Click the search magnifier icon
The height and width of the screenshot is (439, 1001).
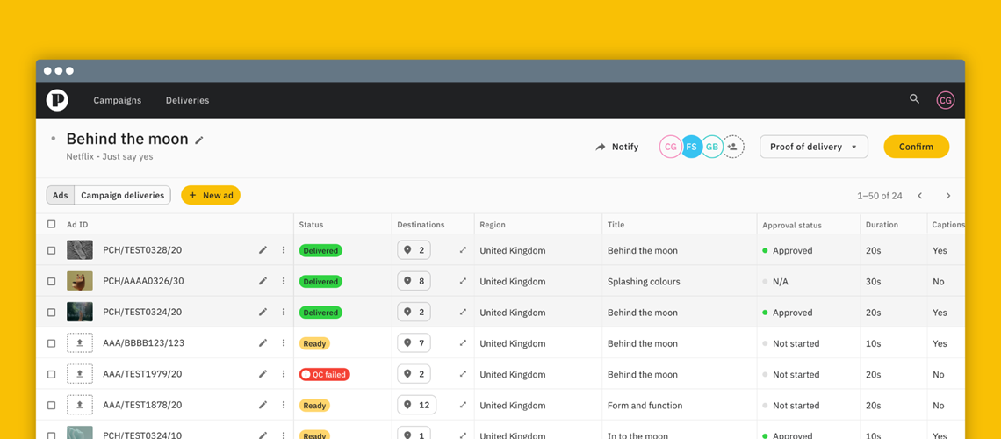[914, 99]
